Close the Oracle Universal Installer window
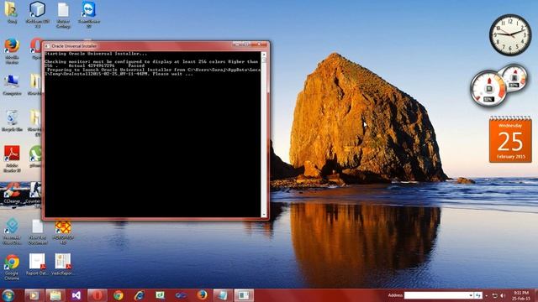This screenshot has height=302, width=538. pyautogui.click(x=260, y=44)
